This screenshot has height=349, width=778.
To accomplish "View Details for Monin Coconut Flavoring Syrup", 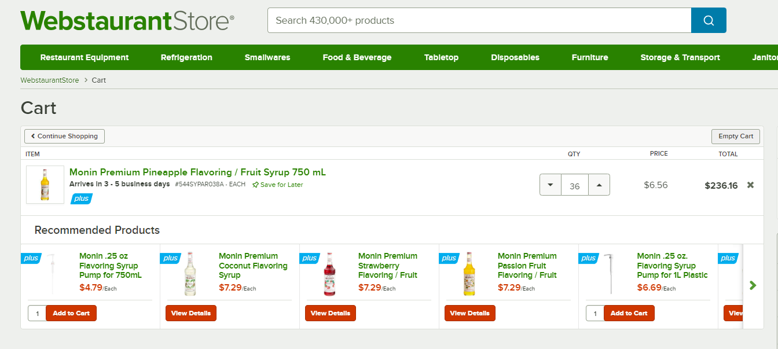I will pos(191,313).
